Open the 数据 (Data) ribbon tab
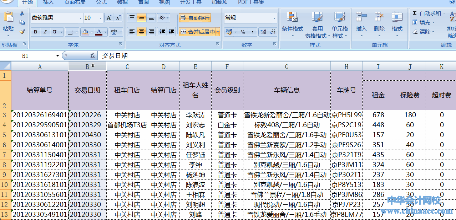 click(122, 2)
